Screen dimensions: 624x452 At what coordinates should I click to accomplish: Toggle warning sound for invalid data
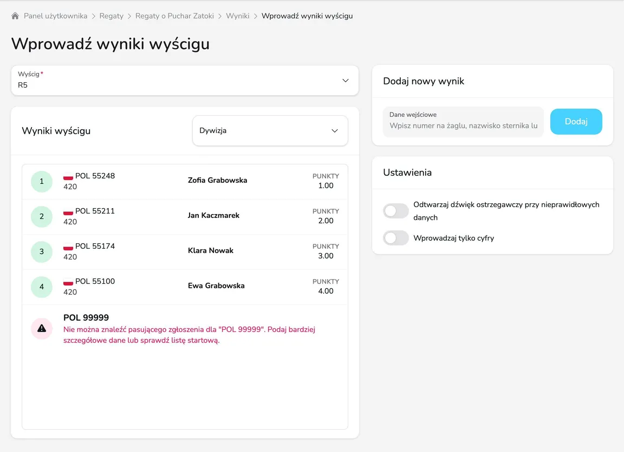click(395, 211)
